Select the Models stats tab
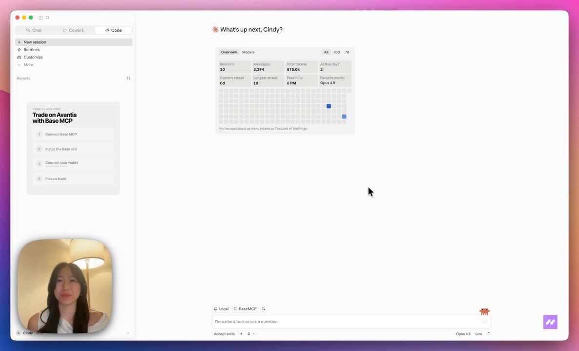 [x=248, y=52]
